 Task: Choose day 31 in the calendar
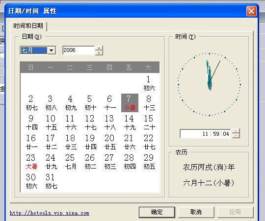(51, 181)
